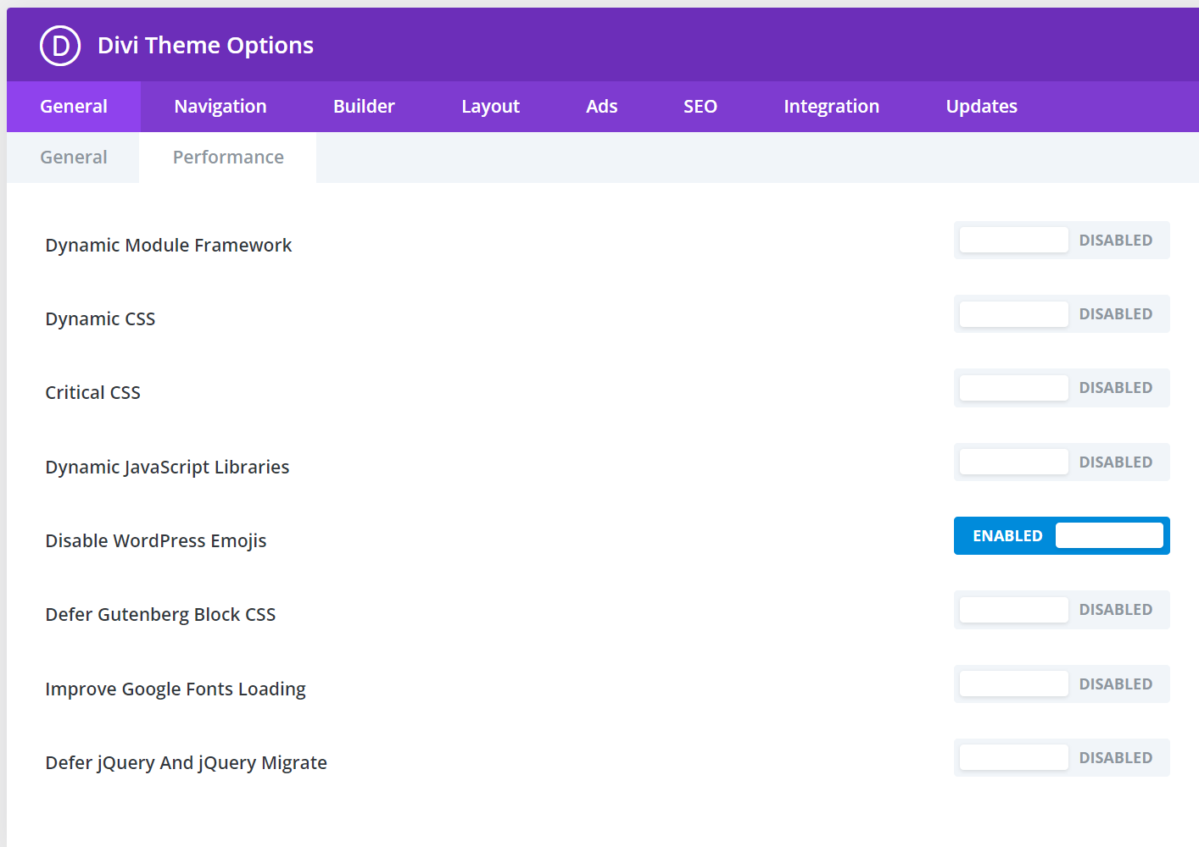Viewport: 1199px width, 847px height.
Task: Click the Dynamic Module Framework label
Action: coord(168,246)
